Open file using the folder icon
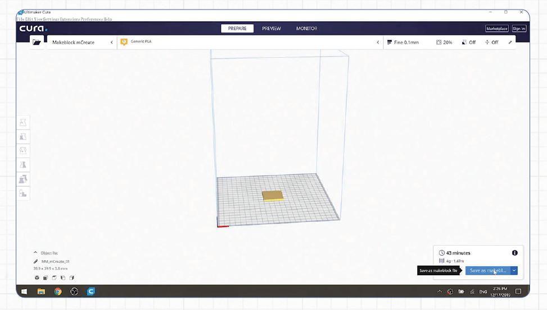This screenshot has height=310, width=547. [x=37, y=42]
